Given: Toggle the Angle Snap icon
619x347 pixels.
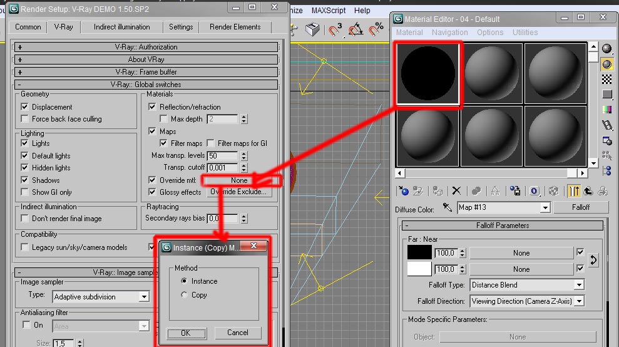Looking at the screenshot, I should (x=356, y=29).
